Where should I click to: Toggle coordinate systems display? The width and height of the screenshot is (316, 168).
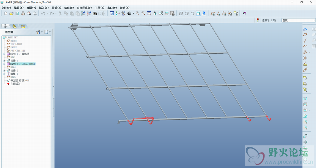click(230, 13)
